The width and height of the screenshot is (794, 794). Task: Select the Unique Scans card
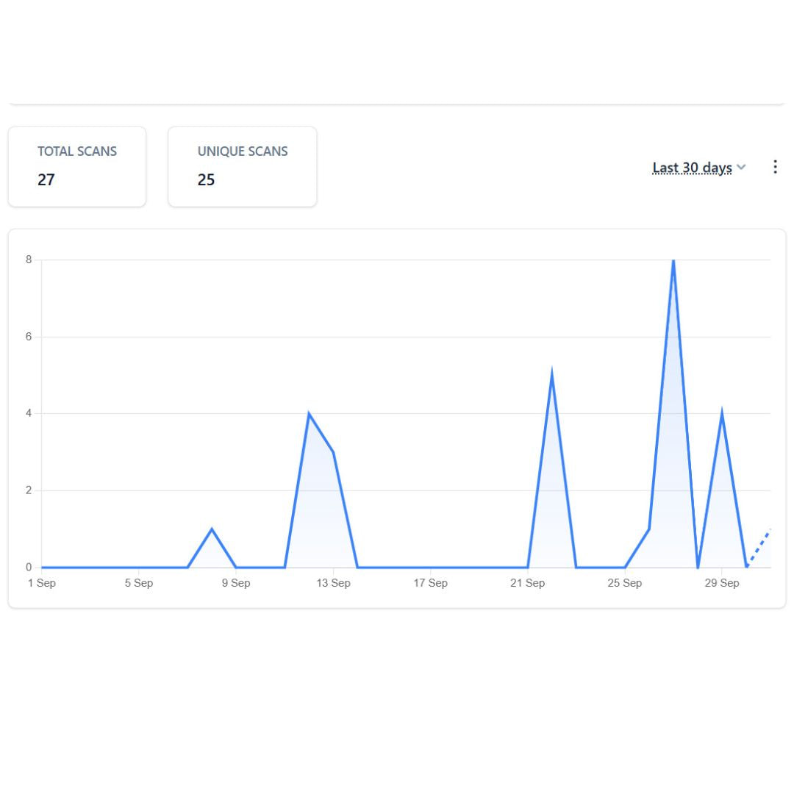[x=242, y=166]
